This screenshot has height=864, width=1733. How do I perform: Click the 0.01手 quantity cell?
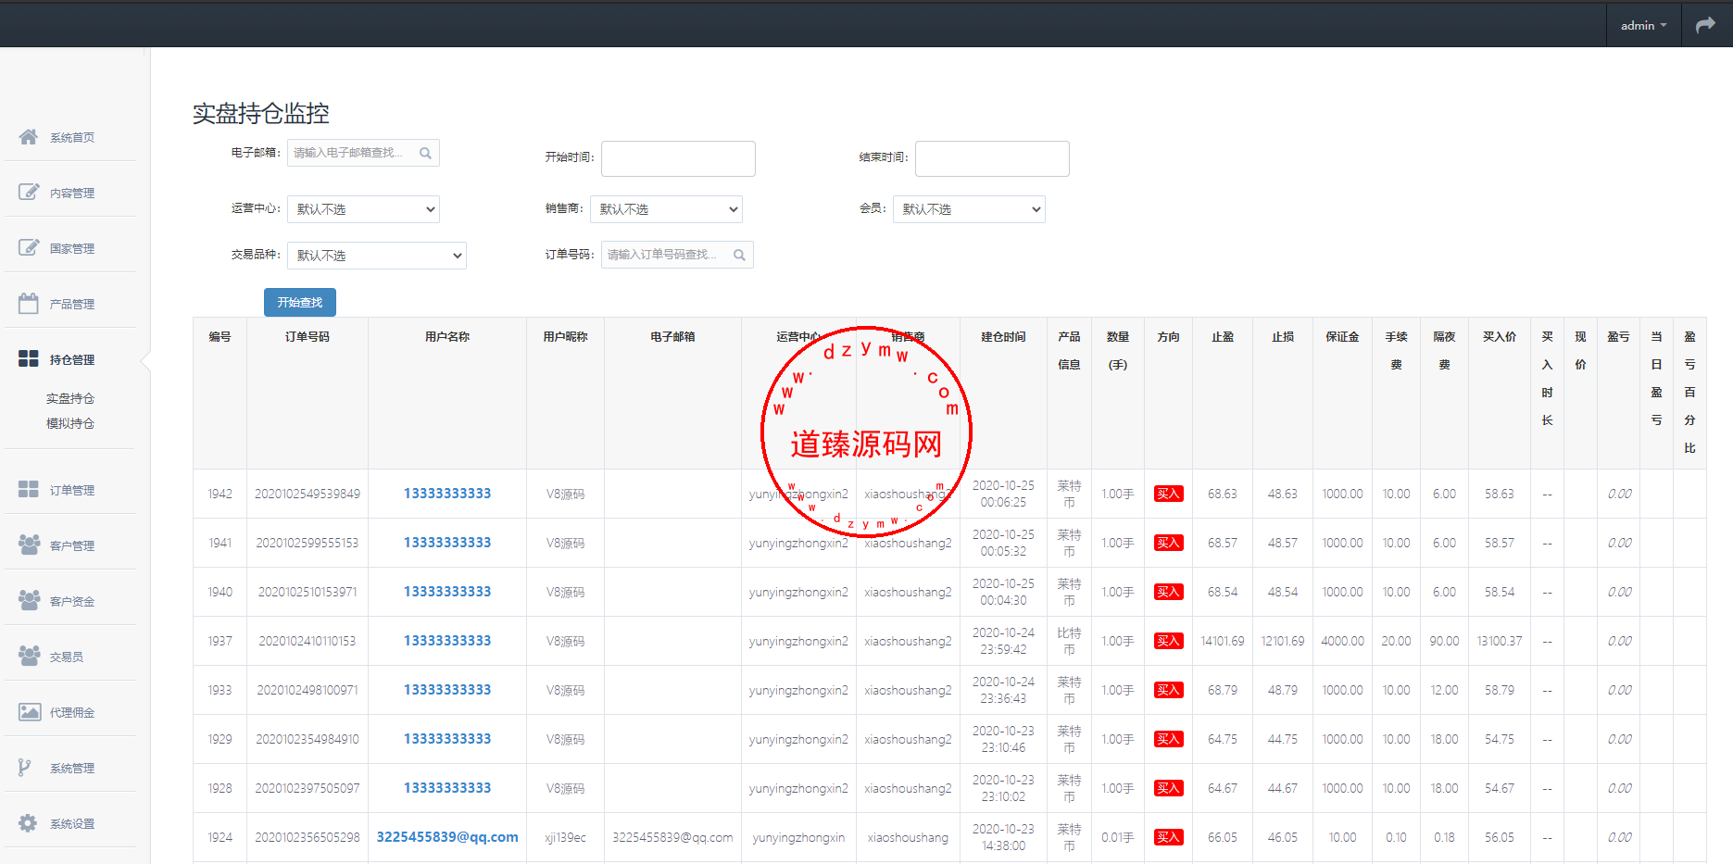coord(1118,837)
